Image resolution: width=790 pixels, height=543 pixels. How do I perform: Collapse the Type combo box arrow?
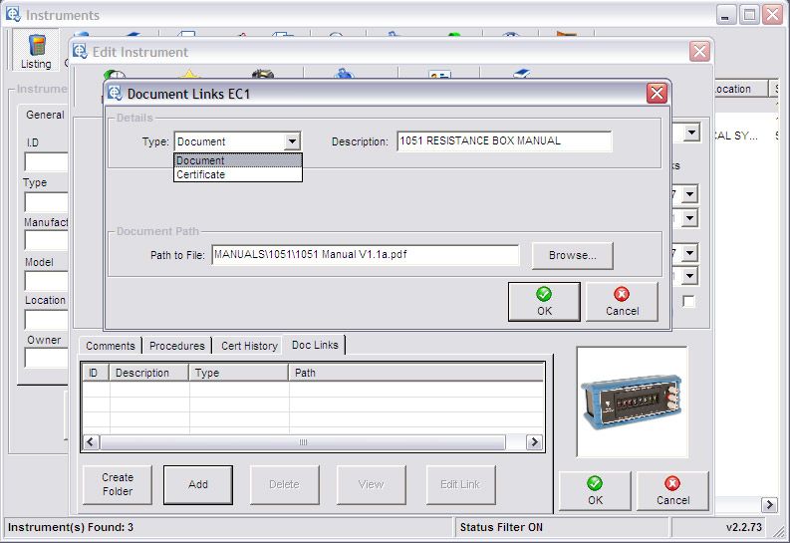292,141
